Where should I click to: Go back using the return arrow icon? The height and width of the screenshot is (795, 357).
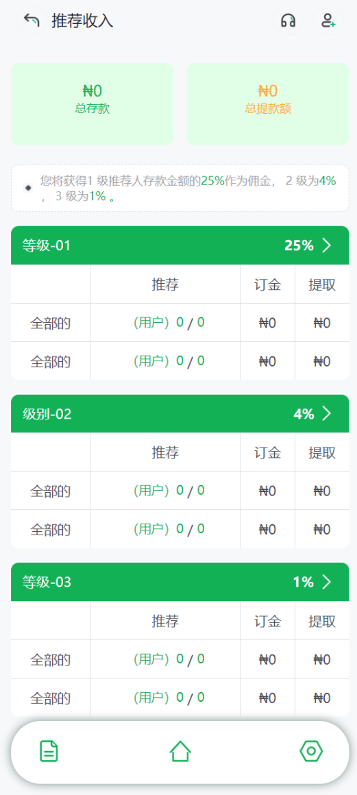pos(32,21)
